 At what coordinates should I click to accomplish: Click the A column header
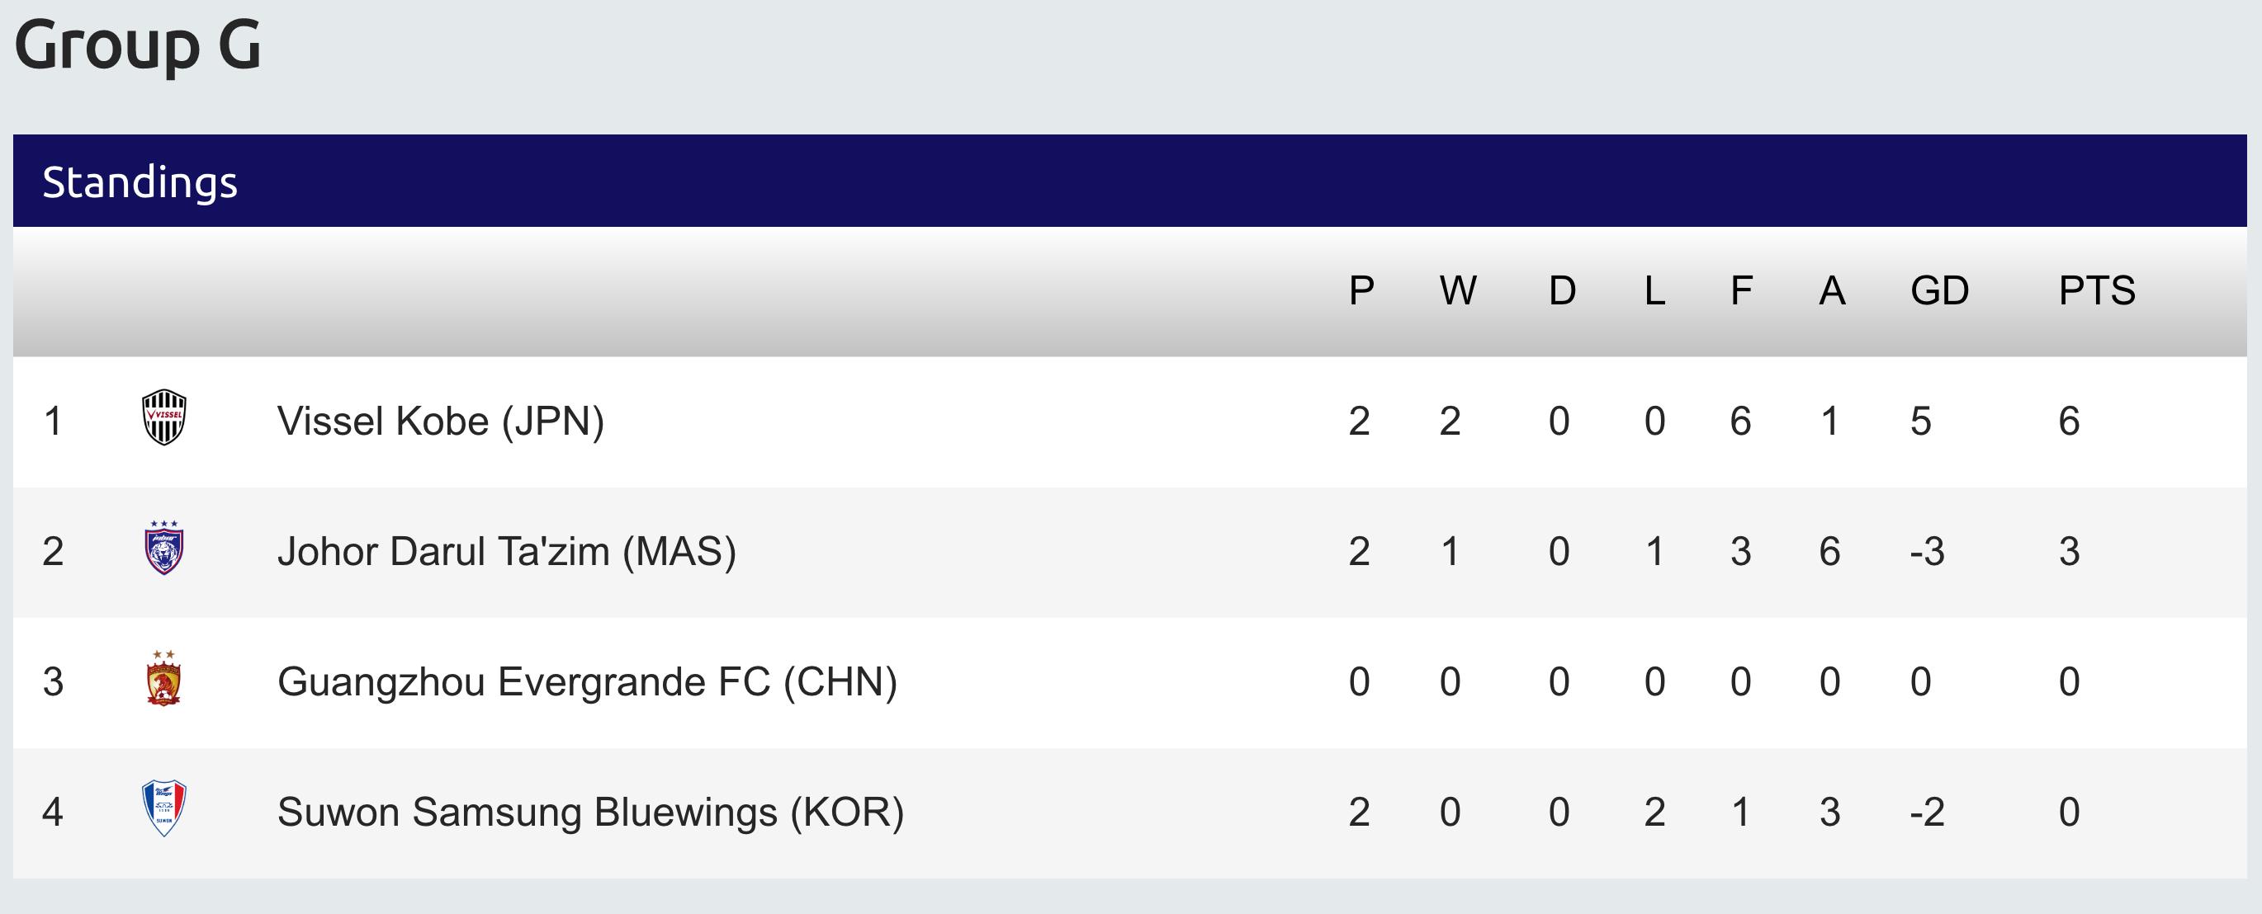click(x=1832, y=291)
